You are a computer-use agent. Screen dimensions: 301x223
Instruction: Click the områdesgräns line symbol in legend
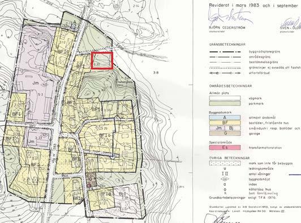225,57
